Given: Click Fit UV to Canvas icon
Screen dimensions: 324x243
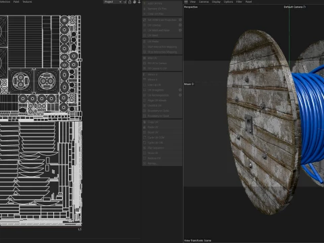Looking at the screenshot, I should click(144, 63).
